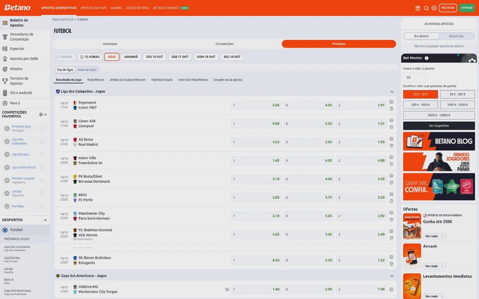Open the Missões target icon

pyautogui.click(x=5, y=69)
